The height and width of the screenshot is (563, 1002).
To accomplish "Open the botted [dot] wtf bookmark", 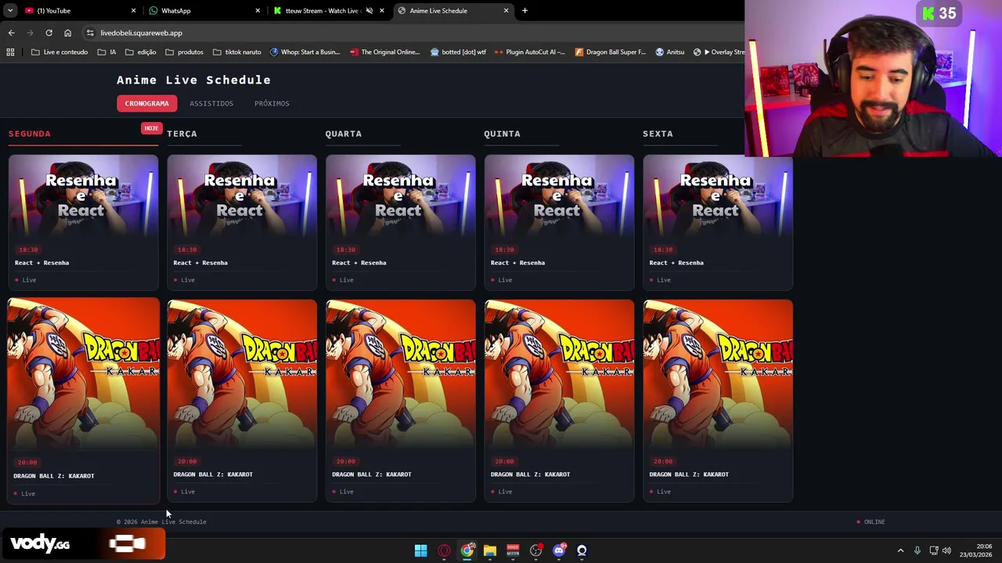I will click(x=458, y=52).
